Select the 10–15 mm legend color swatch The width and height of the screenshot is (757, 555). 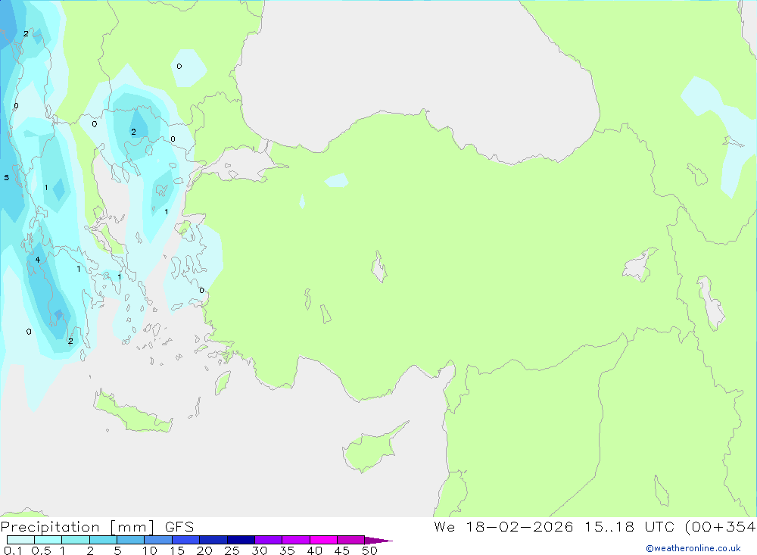(158, 540)
